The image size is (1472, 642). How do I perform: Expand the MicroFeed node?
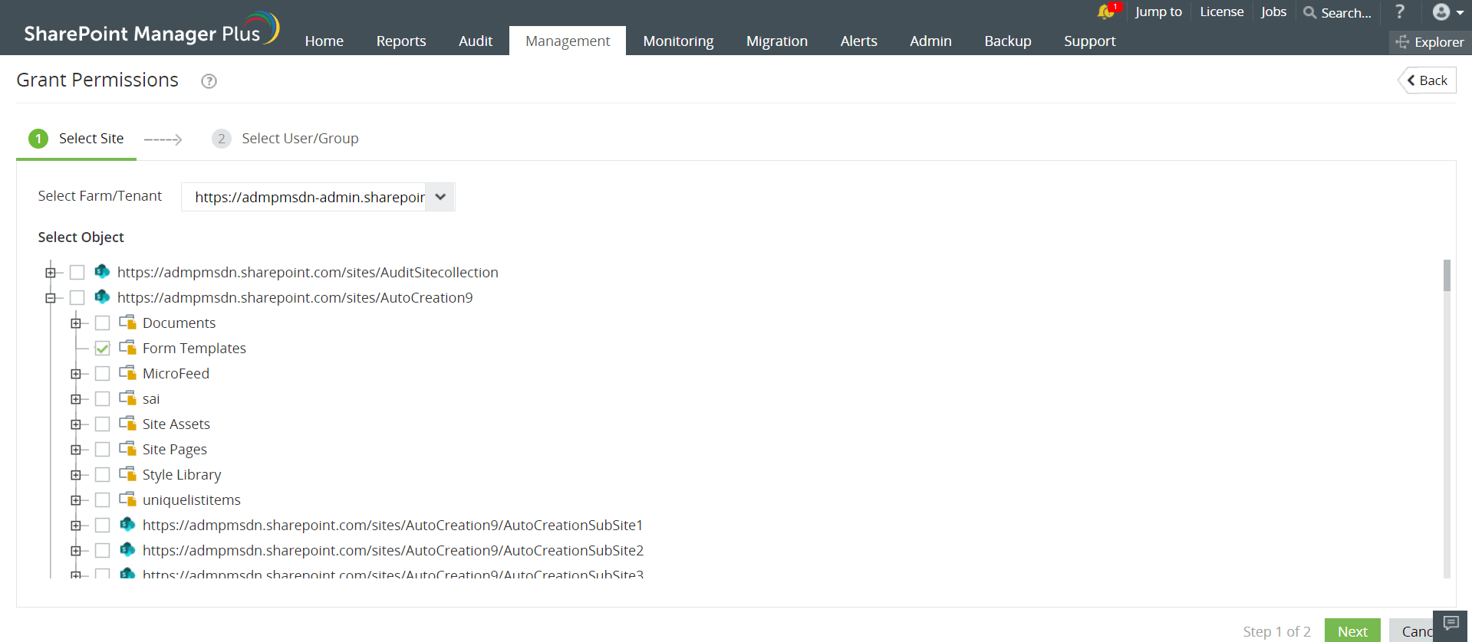tap(75, 373)
